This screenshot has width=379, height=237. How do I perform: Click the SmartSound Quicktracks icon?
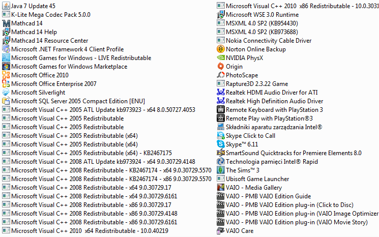[x=220, y=153]
